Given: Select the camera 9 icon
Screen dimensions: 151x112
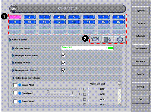Looking at the screenshot, I should (15, 22).
